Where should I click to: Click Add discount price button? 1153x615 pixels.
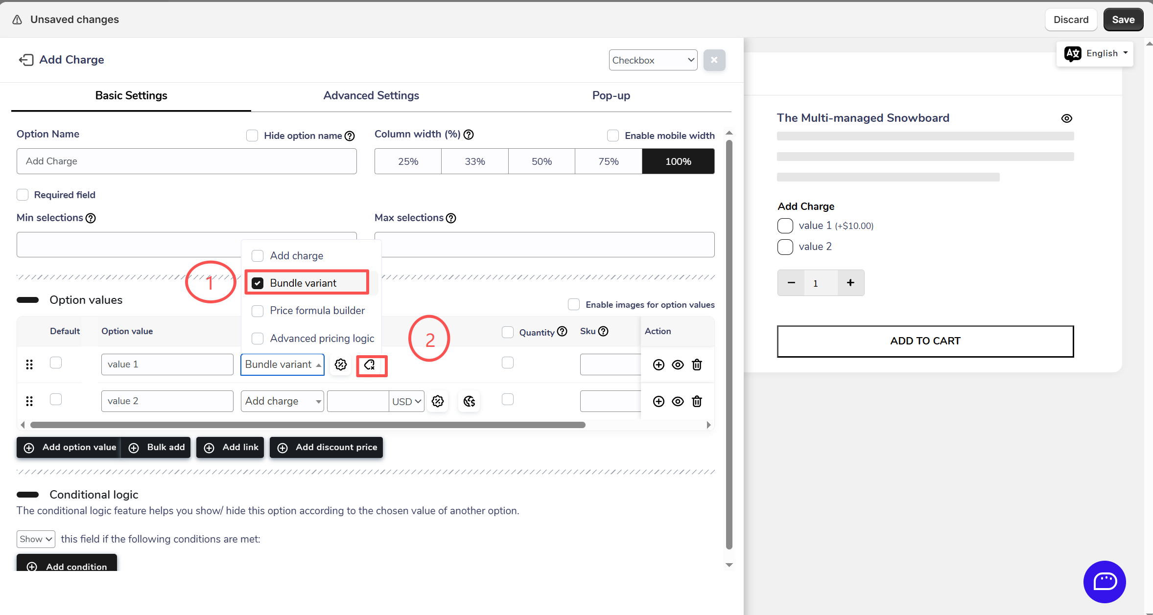click(327, 447)
